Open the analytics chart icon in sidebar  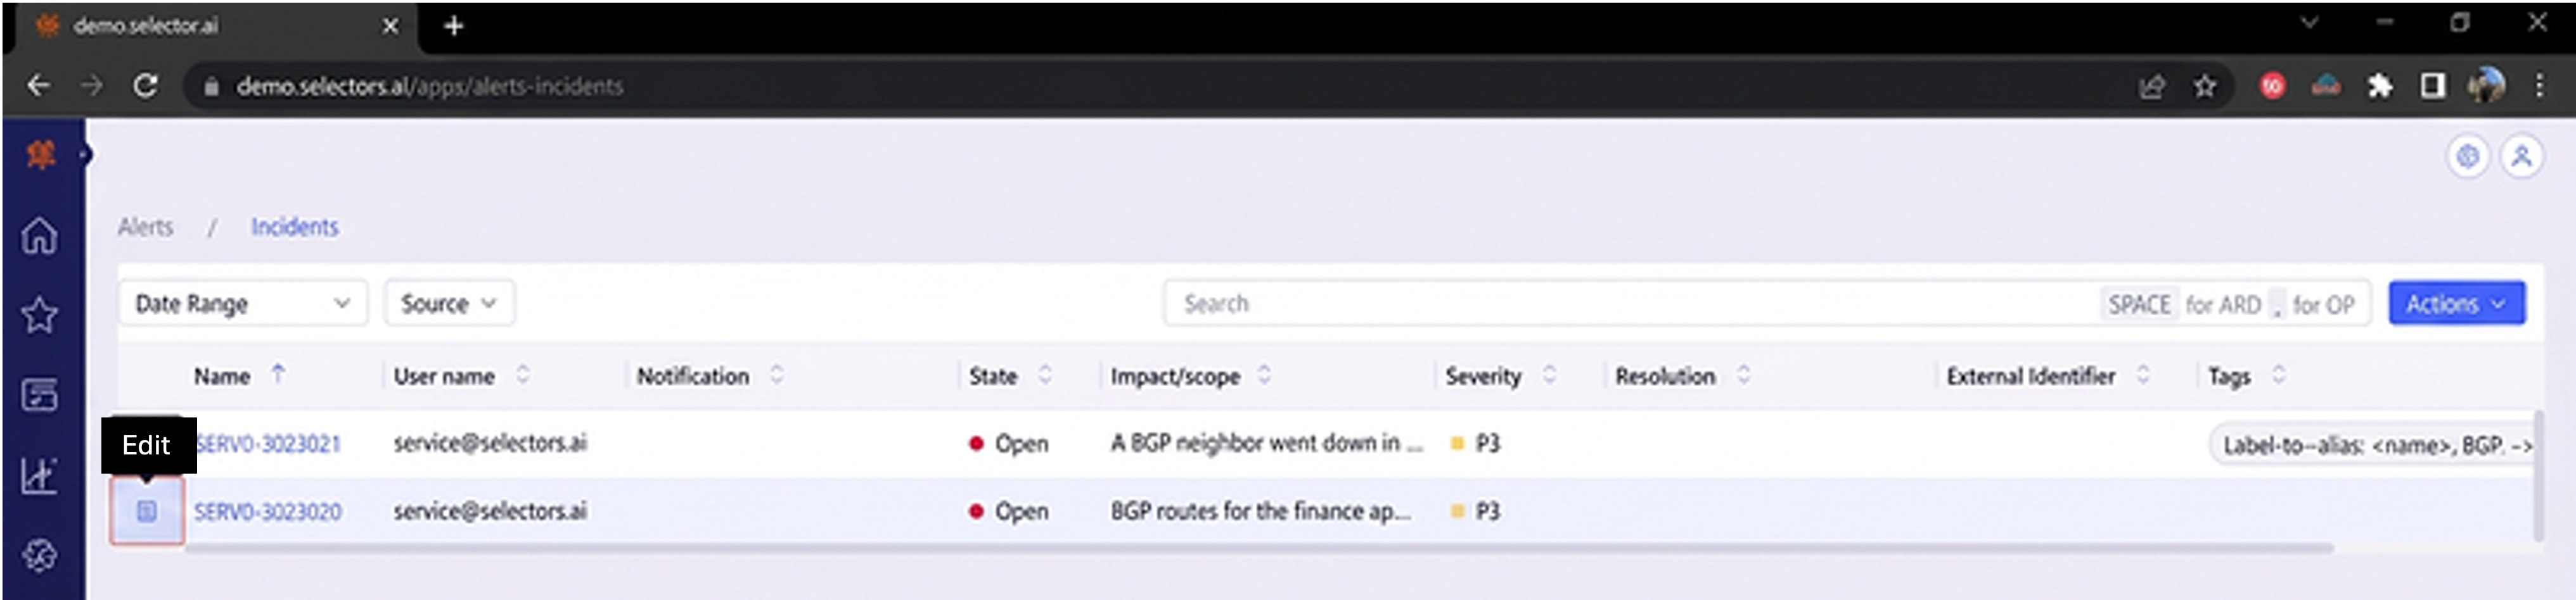pos(40,475)
